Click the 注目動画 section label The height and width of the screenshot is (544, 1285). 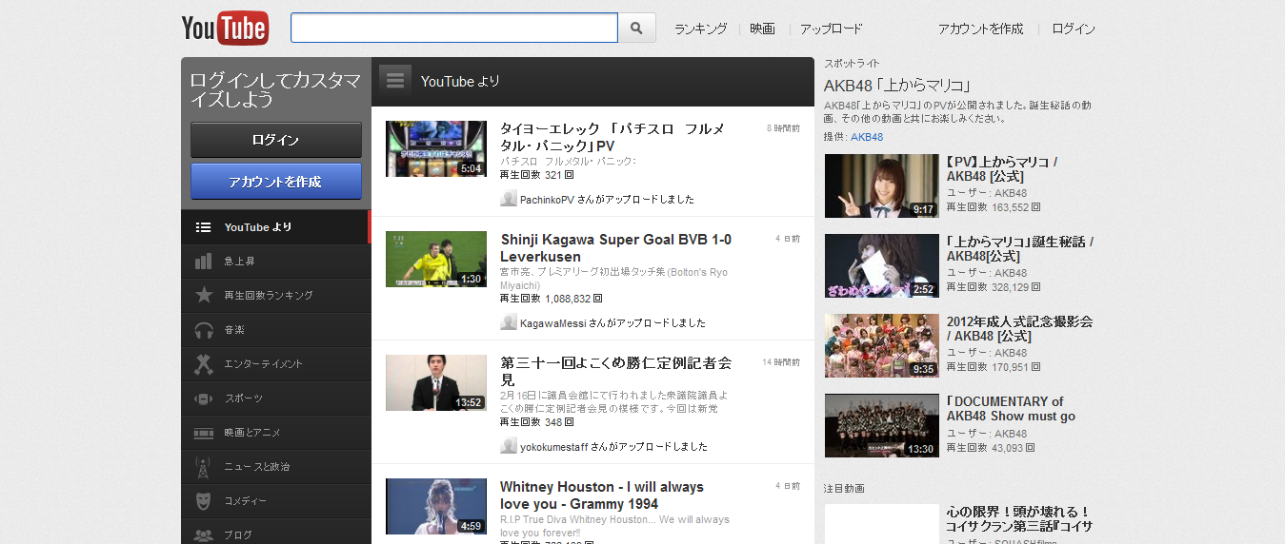pos(844,488)
